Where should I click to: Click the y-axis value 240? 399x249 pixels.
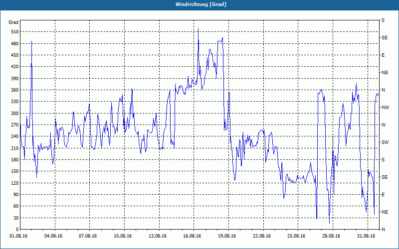pyautogui.click(x=15, y=136)
